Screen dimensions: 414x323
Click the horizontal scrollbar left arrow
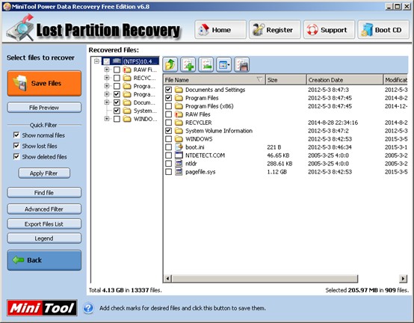pos(167,278)
